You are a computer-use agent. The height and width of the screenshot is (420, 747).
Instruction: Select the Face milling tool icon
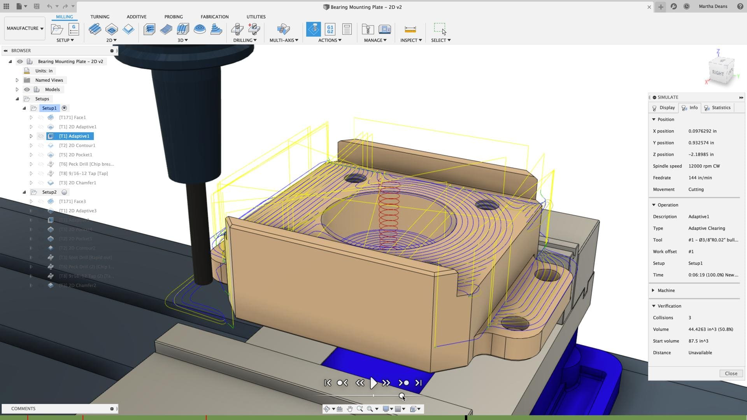point(95,30)
